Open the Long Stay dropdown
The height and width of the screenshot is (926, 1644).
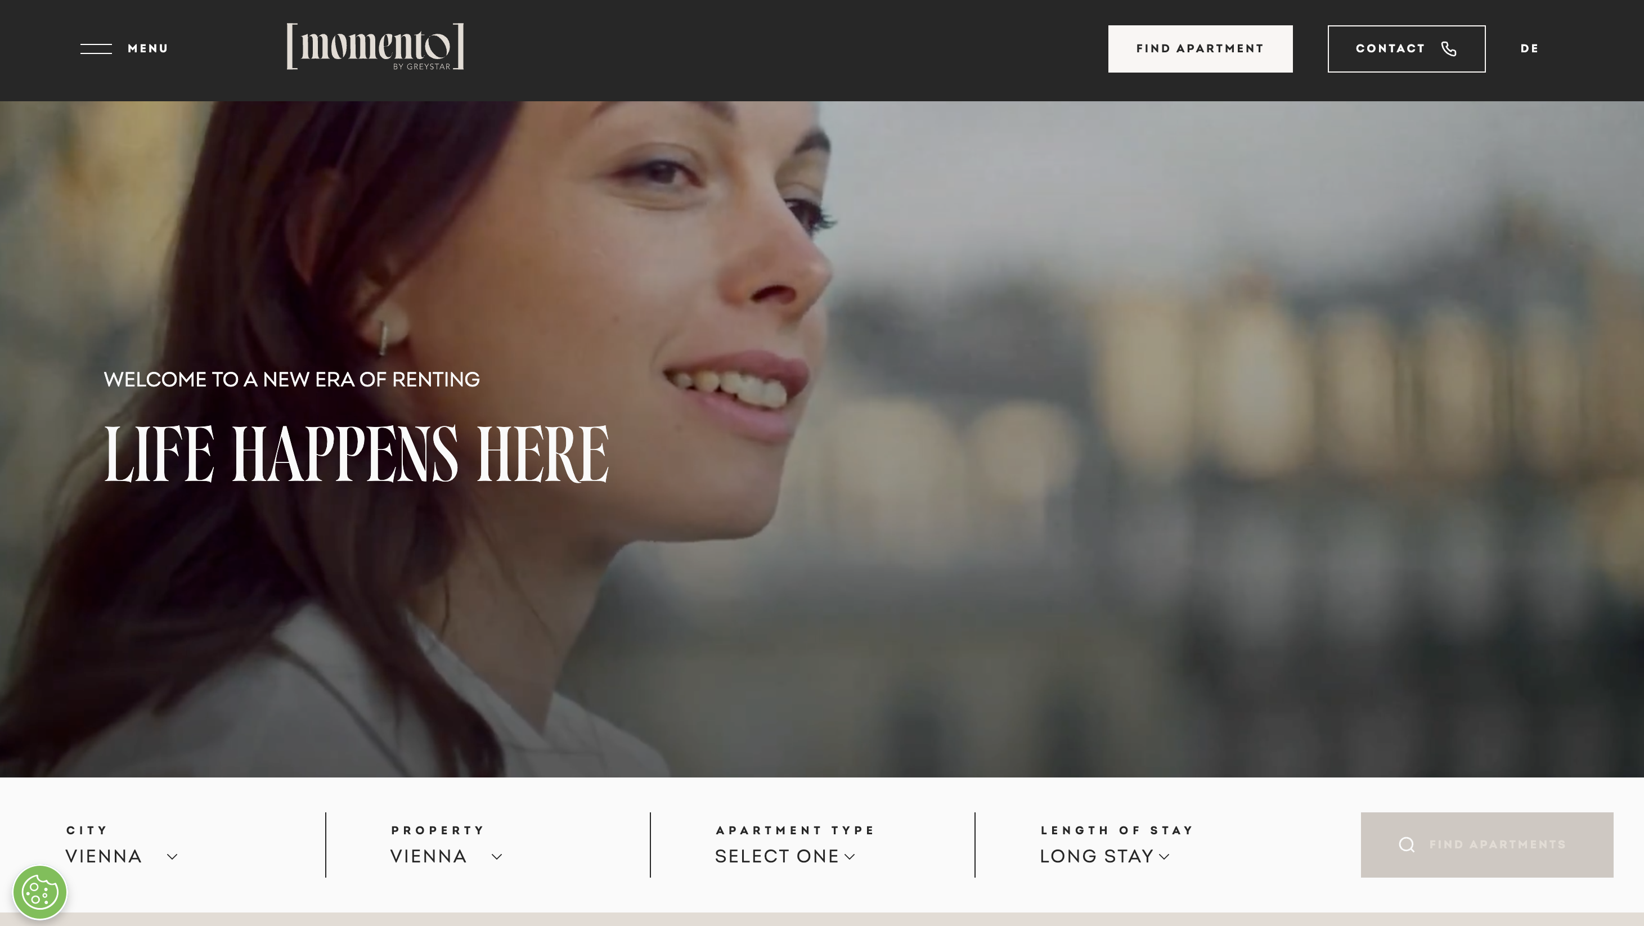(1105, 856)
